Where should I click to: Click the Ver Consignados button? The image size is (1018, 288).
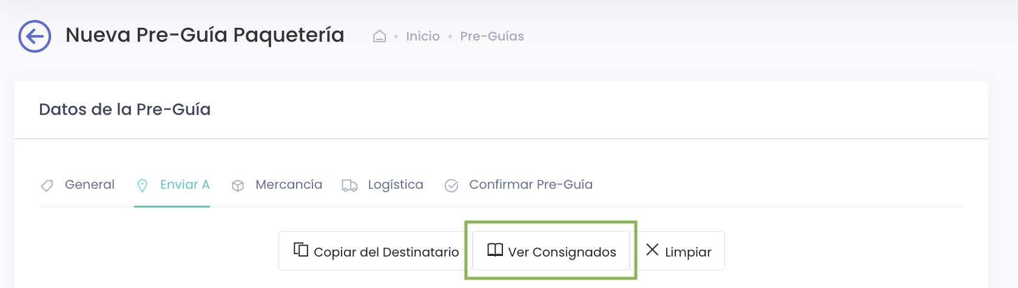point(551,250)
